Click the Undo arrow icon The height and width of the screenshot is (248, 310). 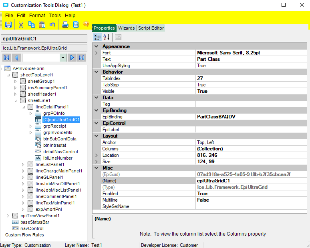[52, 25]
